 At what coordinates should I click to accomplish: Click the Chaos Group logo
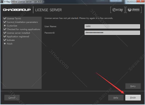(x=17, y=10)
